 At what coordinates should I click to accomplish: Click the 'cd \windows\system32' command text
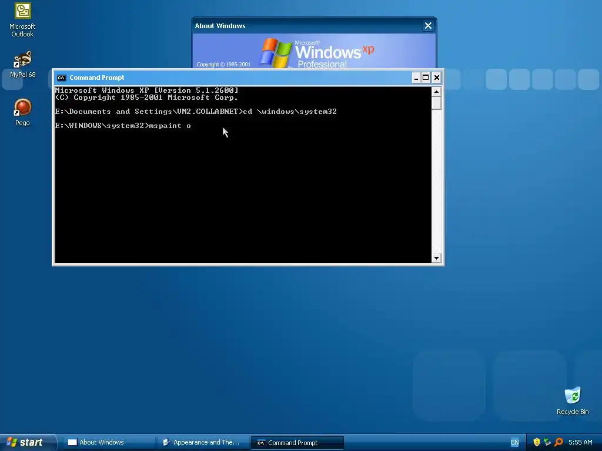290,112
